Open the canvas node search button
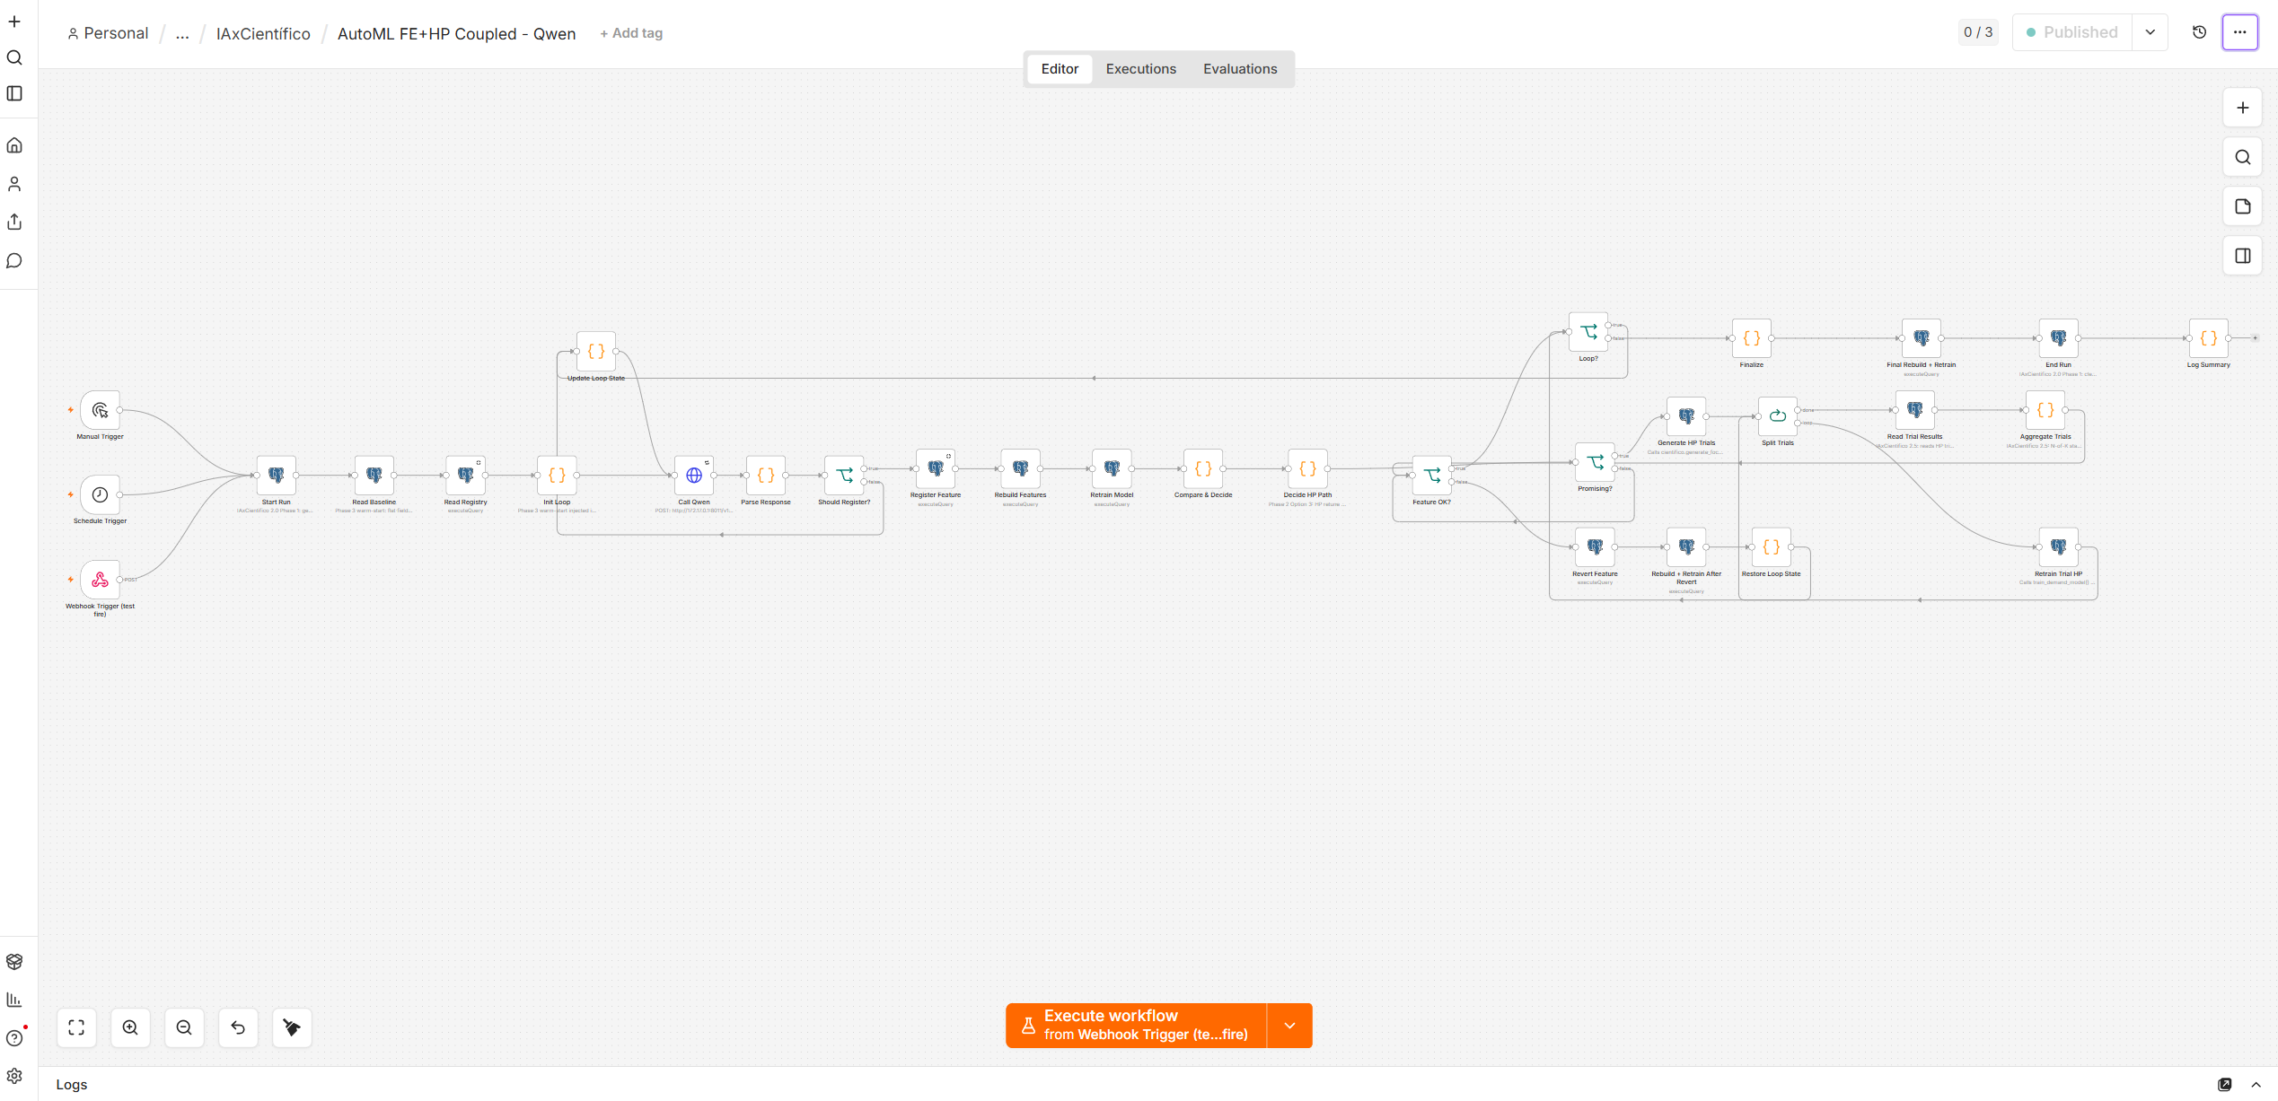The image size is (2278, 1101). 2243,157
